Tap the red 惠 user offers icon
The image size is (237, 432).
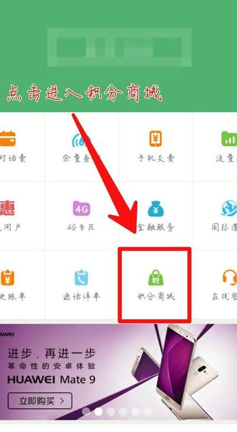click(x=7, y=209)
